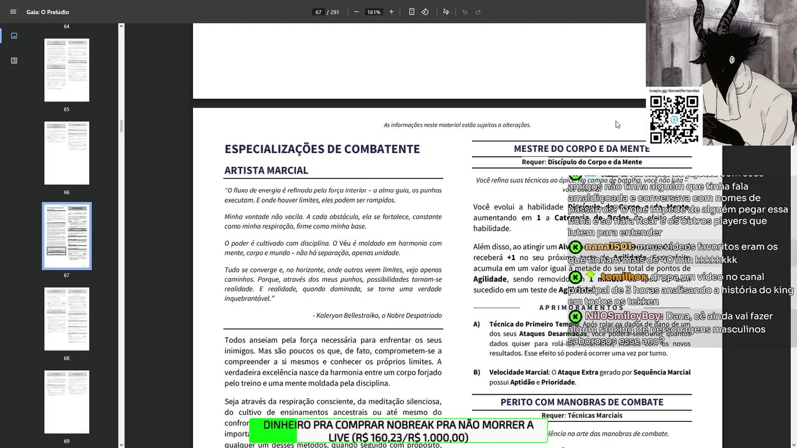
Task: Click the total page count '/ 291'
Action: click(333, 12)
